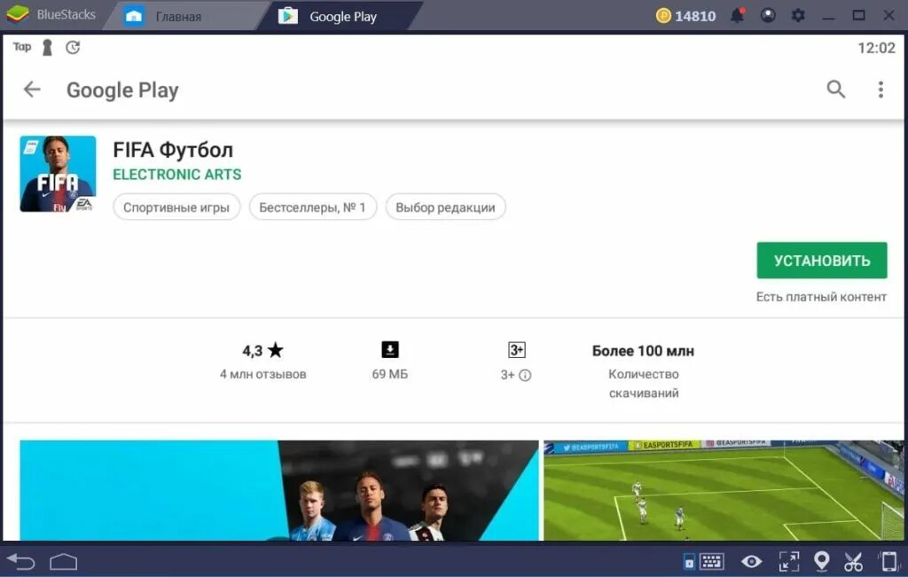
Task: Select the Спортивные игры category chip
Action: coord(176,207)
